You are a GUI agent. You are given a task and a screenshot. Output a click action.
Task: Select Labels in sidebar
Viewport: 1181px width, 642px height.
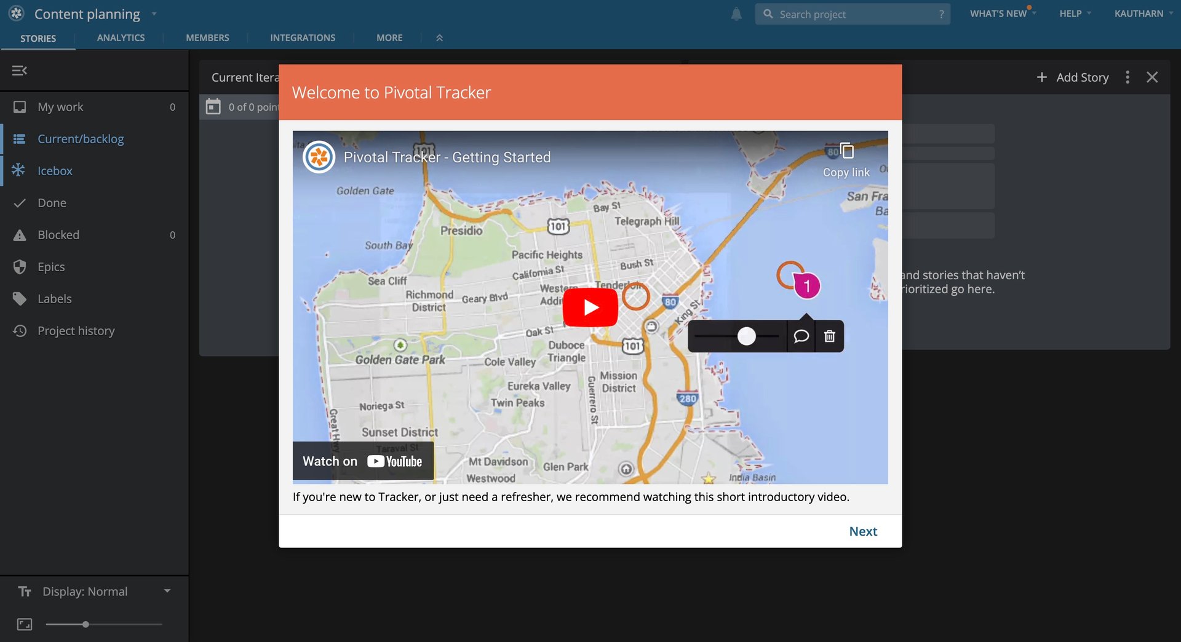pyautogui.click(x=94, y=299)
